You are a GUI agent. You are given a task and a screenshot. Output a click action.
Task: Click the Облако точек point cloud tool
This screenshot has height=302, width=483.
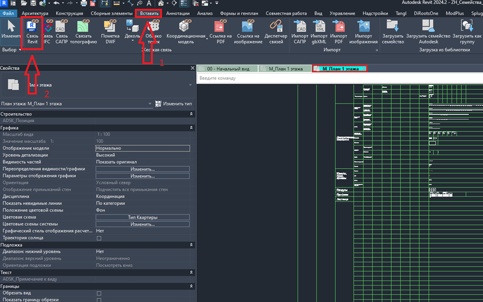[153, 32]
